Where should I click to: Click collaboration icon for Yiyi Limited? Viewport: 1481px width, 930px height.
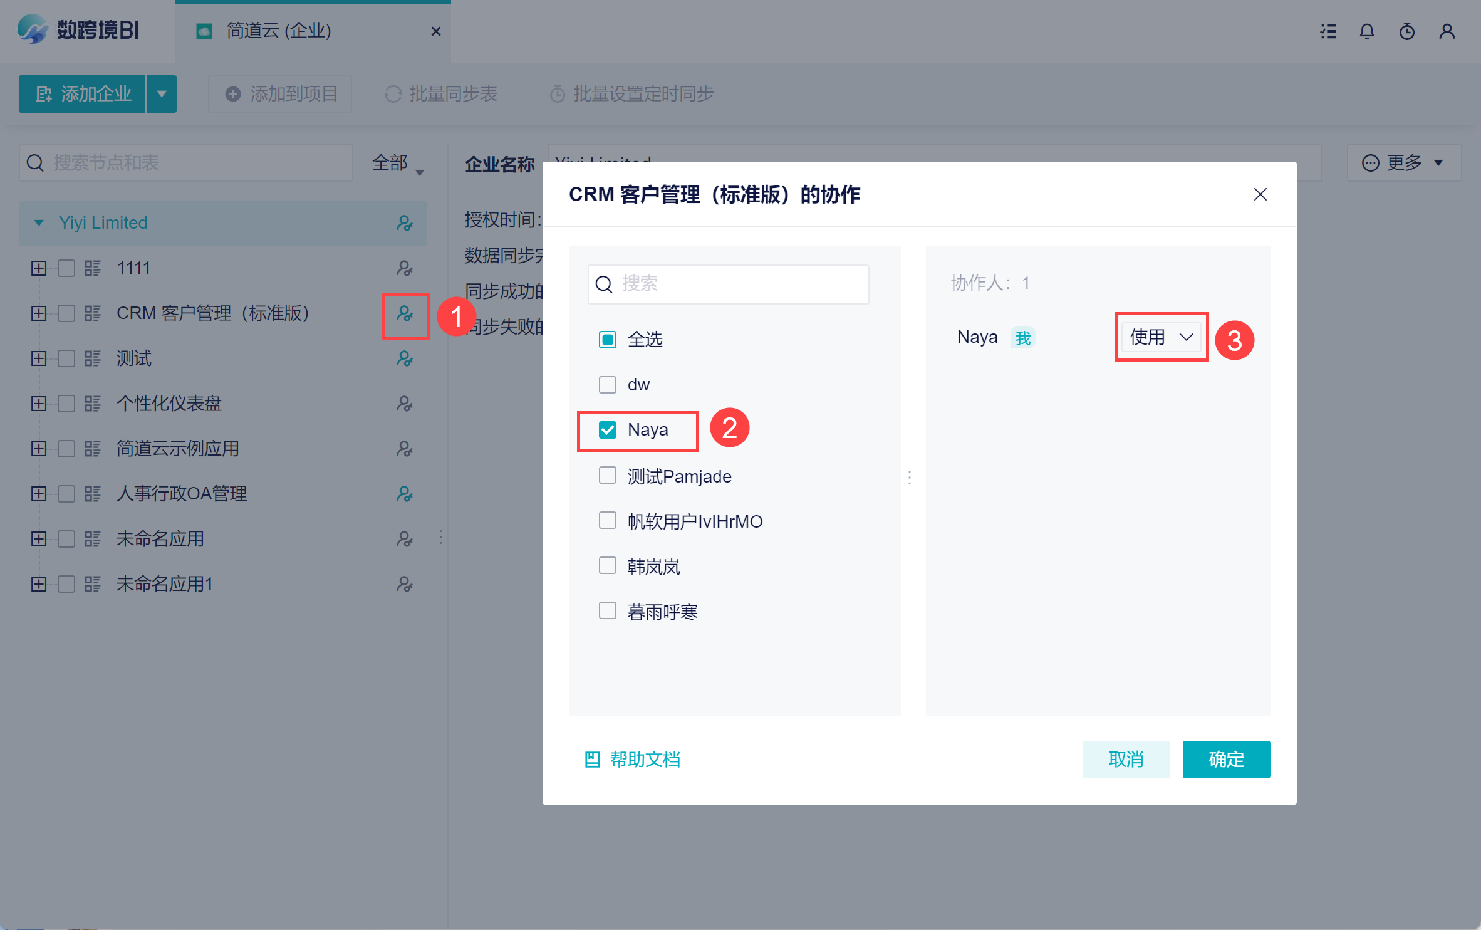(x=405, y=223)
